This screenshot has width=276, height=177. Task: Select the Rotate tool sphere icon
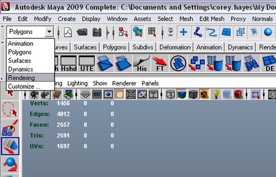[10, 165]
